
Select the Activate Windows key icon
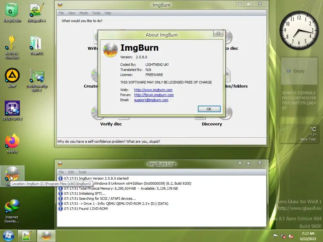click(12, 47)
